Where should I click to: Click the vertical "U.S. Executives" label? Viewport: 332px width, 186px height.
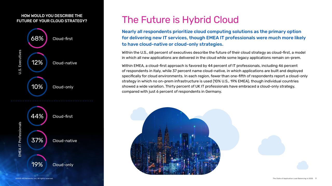click(20, 62)
